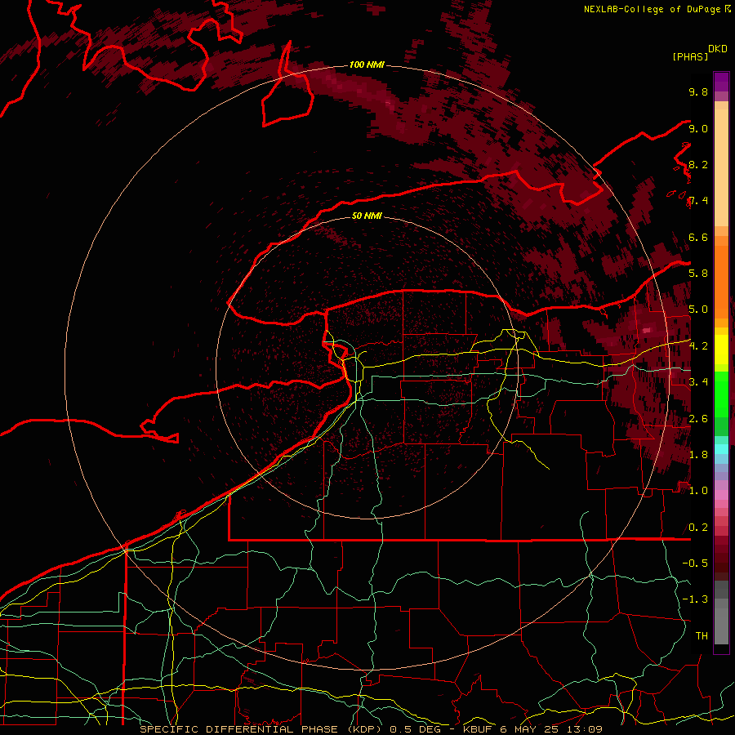Click the cyan segment of the color bar
The width and height of the screenshot is (735, 735).
pyautogui.click(x=721, y=448)
